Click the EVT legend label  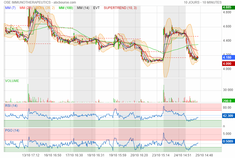pyautogui.click(x=96, y=8)
